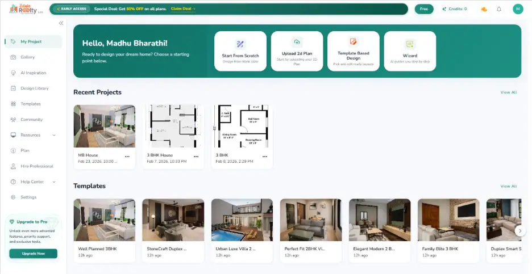Image resolution: width=532 pixels, height=274 pixels.
Task: Choose the Start From Scratch card
Action: pos(240,51)
